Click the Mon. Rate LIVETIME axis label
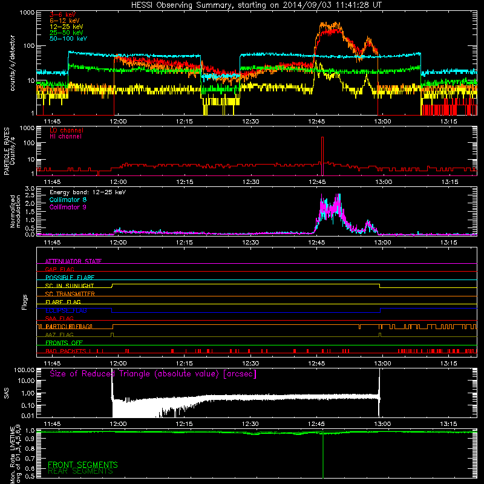Viewport: 484px width, 484px height. coord(15,454)
